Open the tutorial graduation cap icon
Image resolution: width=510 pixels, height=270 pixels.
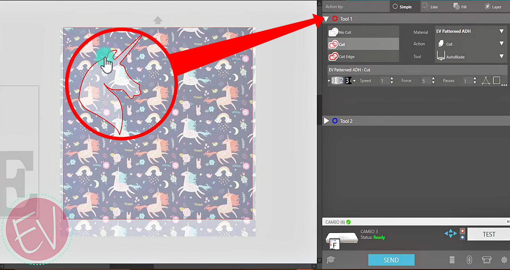tap(330, 260)
